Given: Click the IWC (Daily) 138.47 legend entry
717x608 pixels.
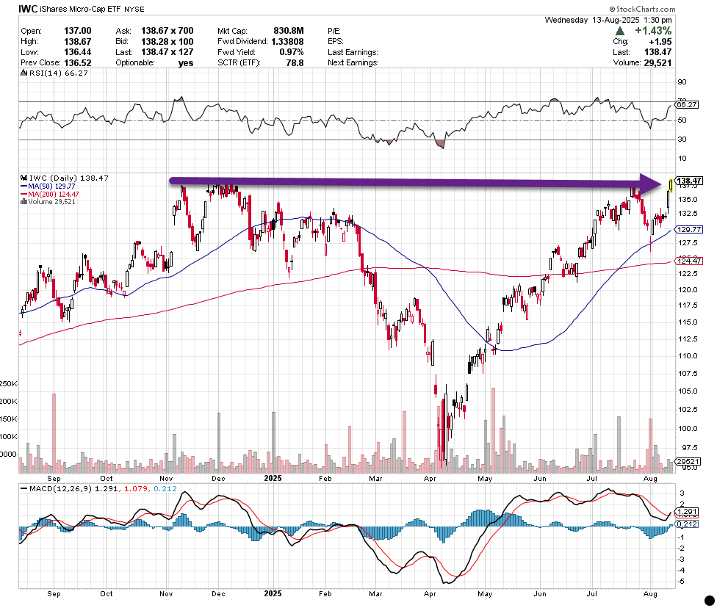Looking at the screenshot, I should tap(68, 178).
